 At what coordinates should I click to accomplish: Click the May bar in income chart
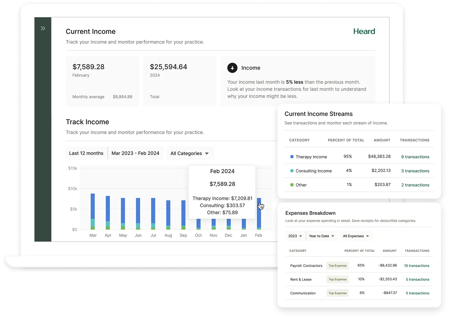[x=123, y=214]
